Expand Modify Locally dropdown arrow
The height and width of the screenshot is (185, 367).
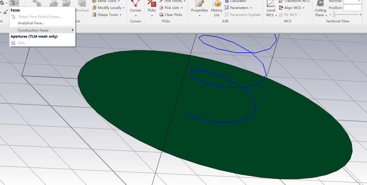[124, 8]
